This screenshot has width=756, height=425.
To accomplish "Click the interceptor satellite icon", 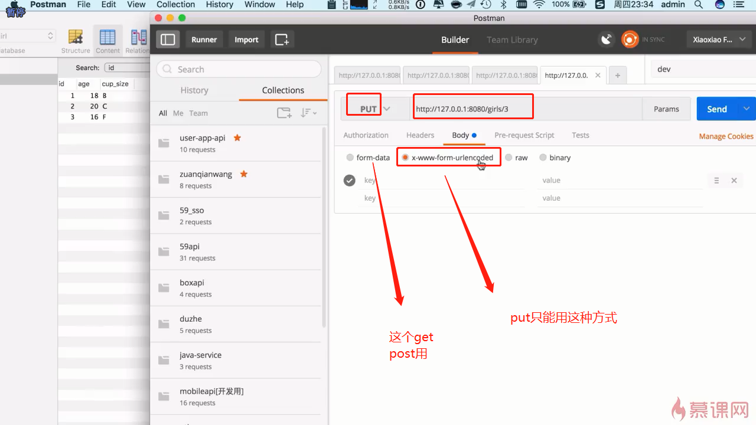I will [x=607, y=40].
